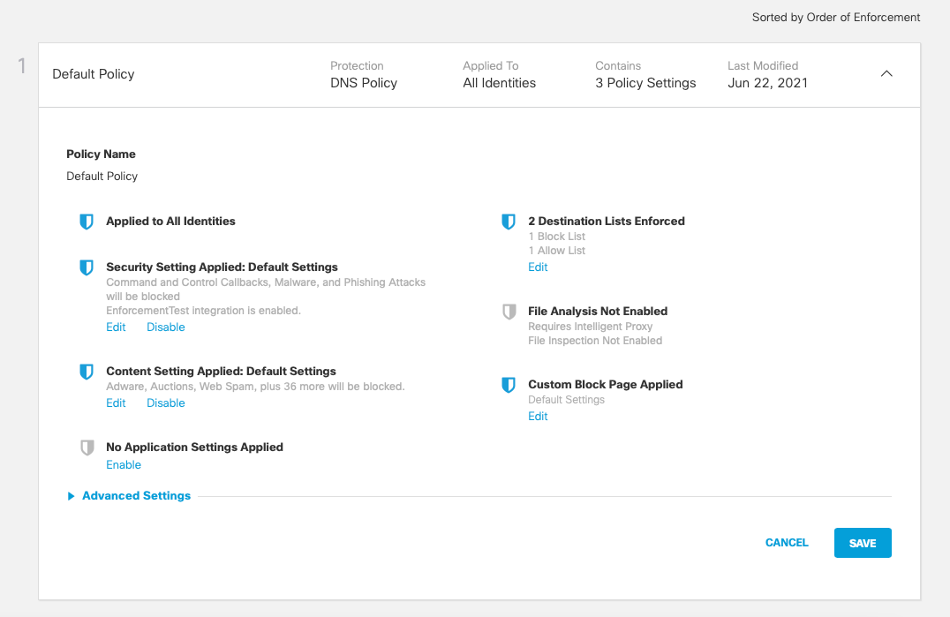The image size is (950, 617).
Task: Click the File Analysis Not Enabled heading
Action: click(598, 312)
